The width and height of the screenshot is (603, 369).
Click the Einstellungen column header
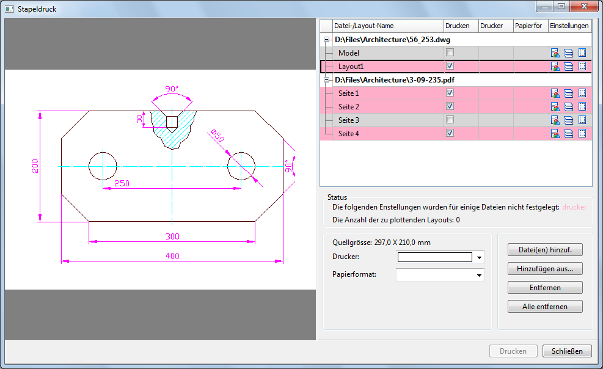coord(569,26)
